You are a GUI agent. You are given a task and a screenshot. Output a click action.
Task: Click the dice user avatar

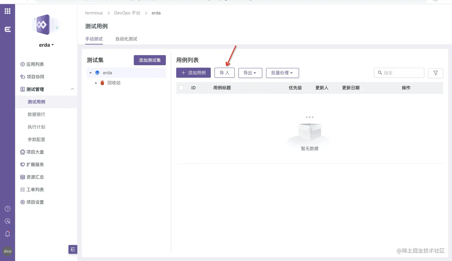(7, 251)
